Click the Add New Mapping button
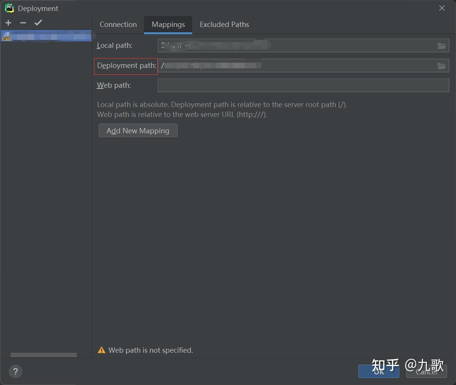The height and width of the screenshot is (385, 456). click(138, 130)
